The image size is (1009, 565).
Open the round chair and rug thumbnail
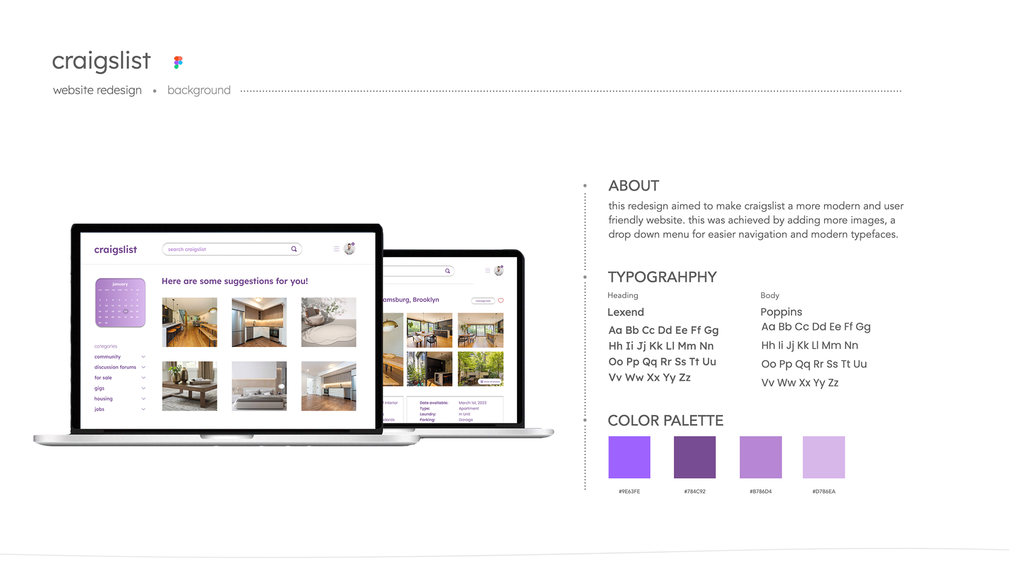328,322
